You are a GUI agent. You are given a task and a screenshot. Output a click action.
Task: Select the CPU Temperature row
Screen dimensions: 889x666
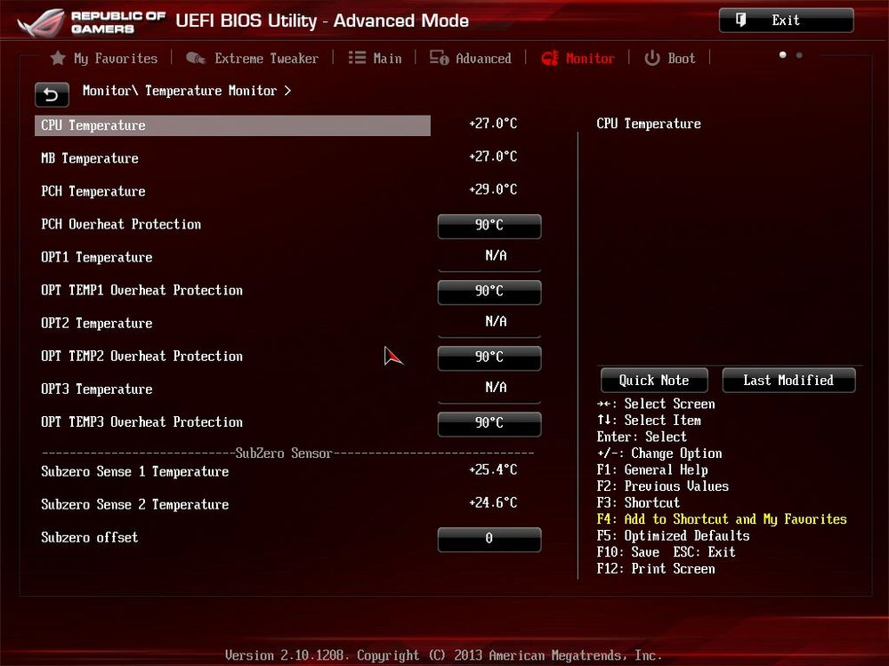(231, 125)
